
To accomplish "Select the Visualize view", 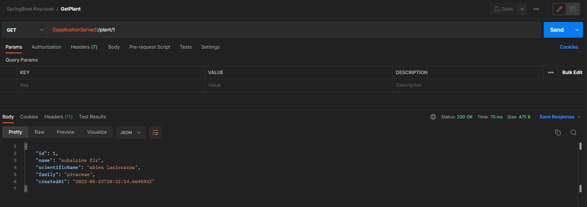I will (x=97, y=132).
